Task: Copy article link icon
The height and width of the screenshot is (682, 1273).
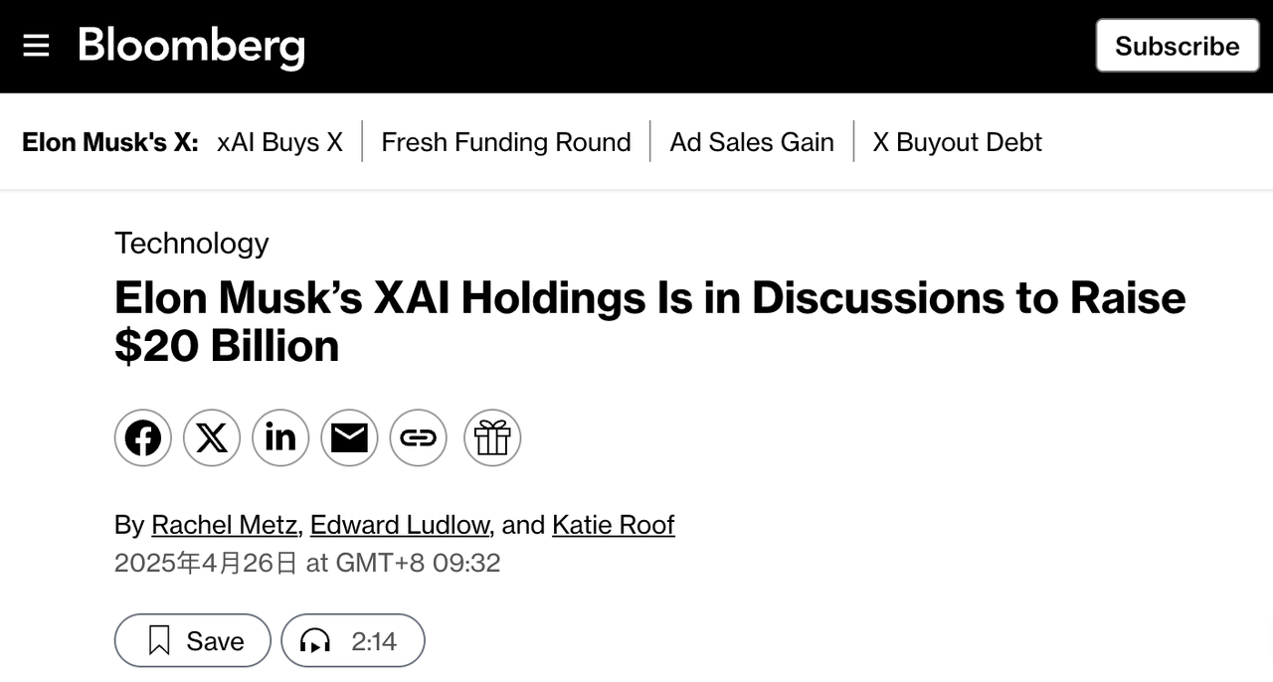Action: tap(418, 437)
